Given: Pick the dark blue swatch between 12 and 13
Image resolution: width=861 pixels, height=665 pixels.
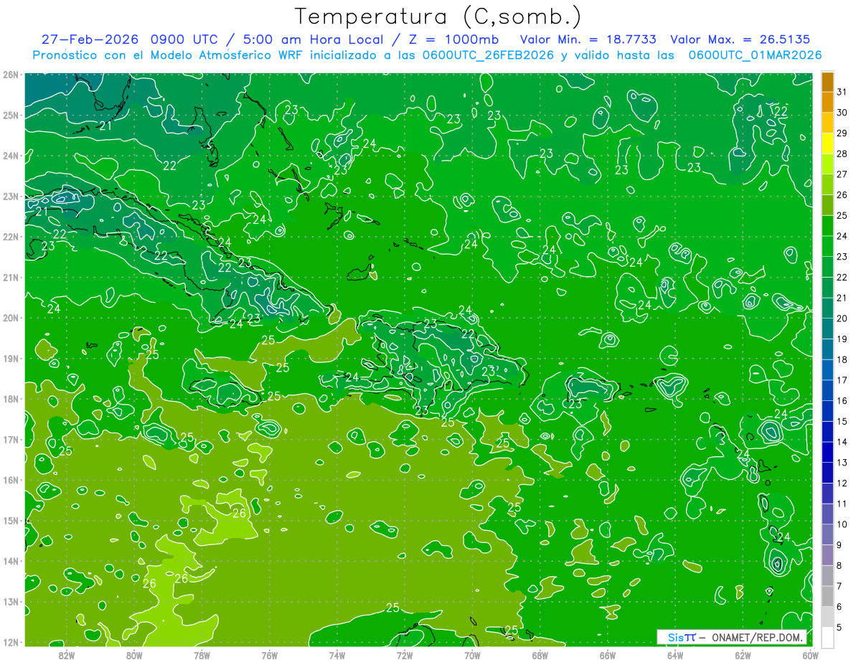Looking at the screenshot, I should click(x=827, y=473).
